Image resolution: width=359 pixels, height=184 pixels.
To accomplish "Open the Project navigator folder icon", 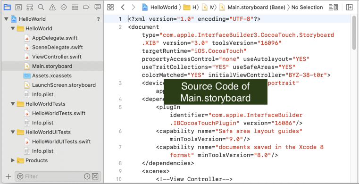I will (7, 8).
